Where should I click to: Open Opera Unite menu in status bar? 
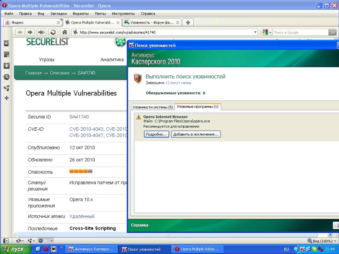click(x=31, y=241)
